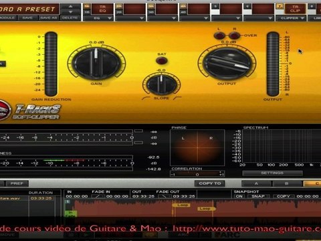Select chain slot 4A
Screen dimensions: 321x241
[x=183, y=7]
